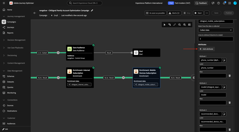Zoom in on the canvas
This screenshot has width=239, height=132.
click(185, 25)
